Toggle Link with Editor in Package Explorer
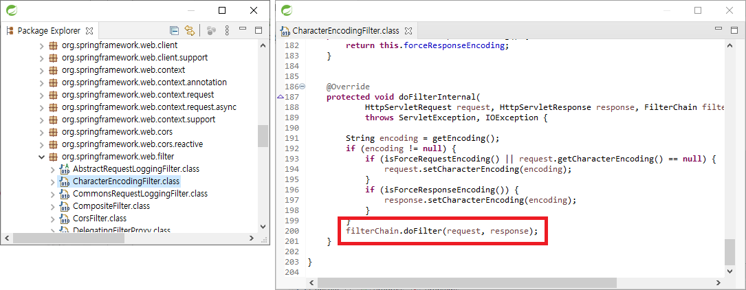 [x=189, y=31]
